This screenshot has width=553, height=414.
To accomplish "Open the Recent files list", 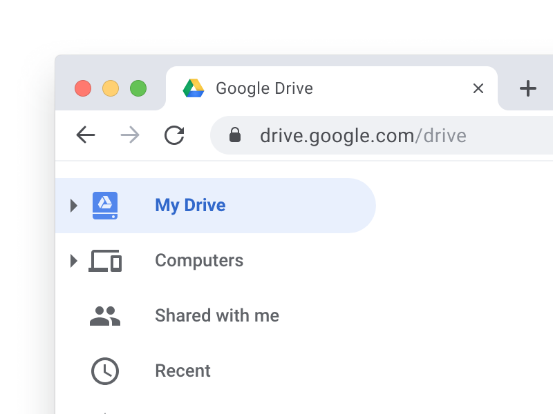I will pos(182,371).
